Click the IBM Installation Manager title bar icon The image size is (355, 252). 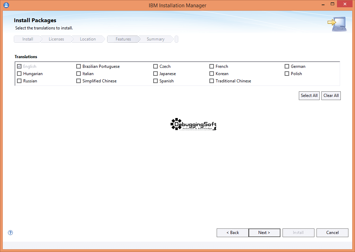click(x=6, y=5)
